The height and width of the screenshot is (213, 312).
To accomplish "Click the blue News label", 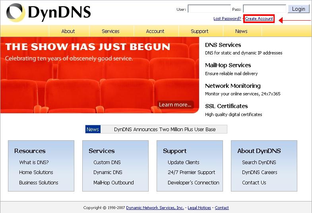I will pos(93,129).
